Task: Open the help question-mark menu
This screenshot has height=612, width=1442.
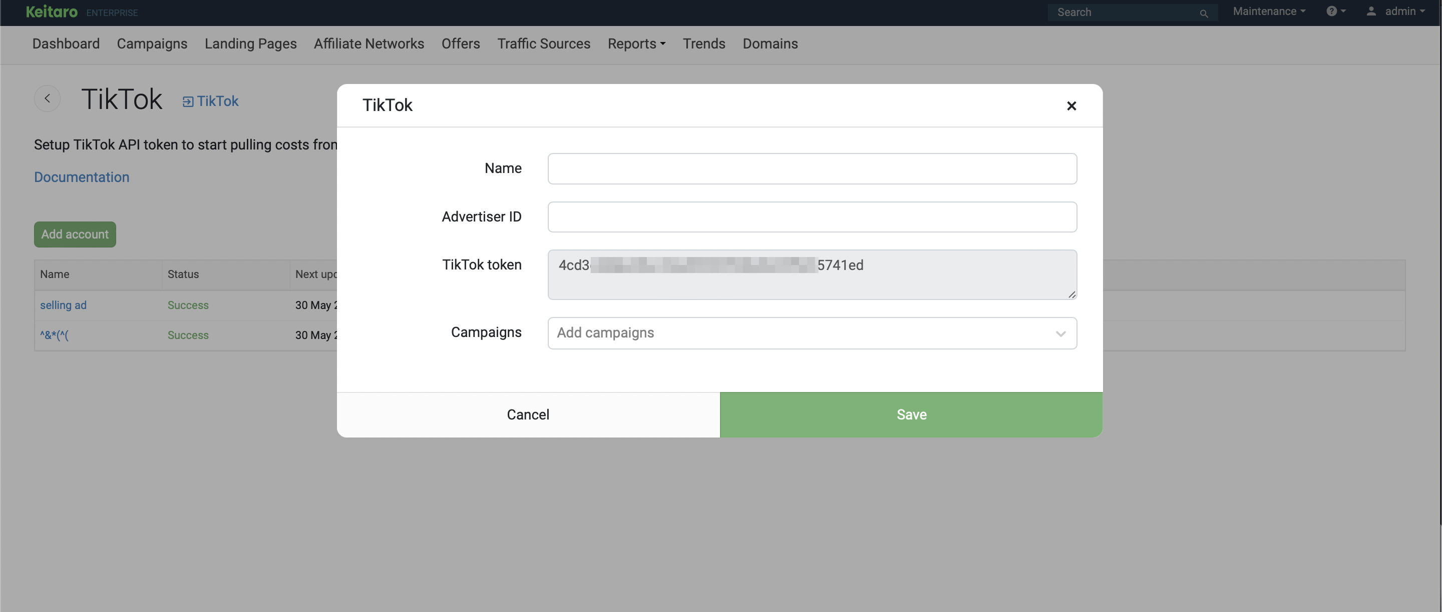Action: pos(1336,11)
